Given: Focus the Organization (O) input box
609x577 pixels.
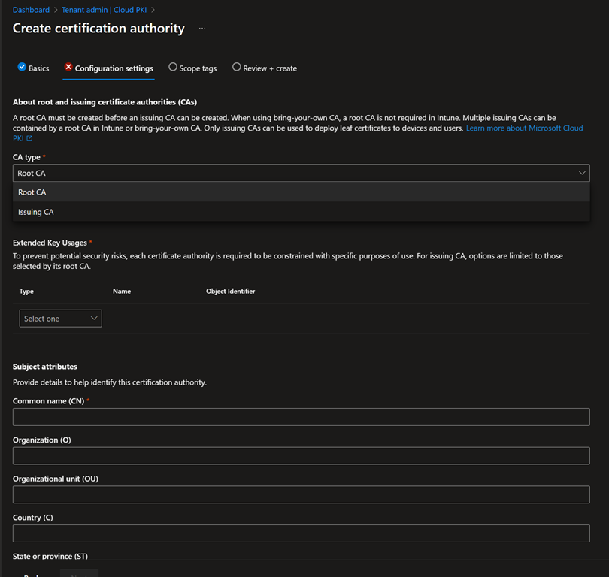Looking at the screenshot, I should click(x=301, y=456).
